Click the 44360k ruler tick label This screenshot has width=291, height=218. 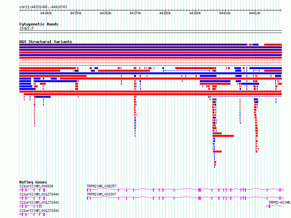(x=106, y=13)
